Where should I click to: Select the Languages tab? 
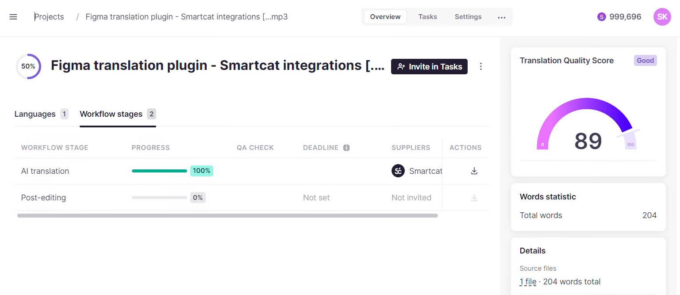click(x=41, y=114)
